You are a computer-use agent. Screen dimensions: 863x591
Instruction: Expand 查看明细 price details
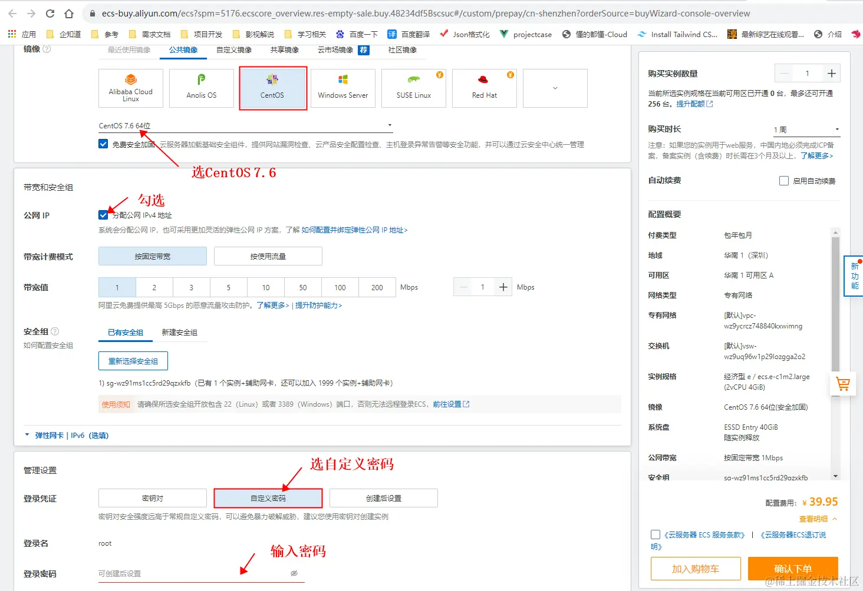(818, 519)
